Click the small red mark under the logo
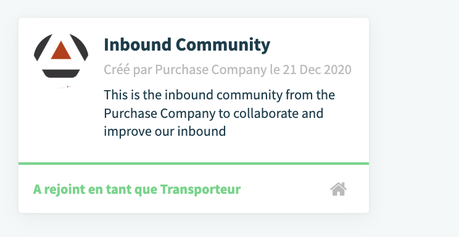This screenshot has width=459, height=237. tap(64, 87)
